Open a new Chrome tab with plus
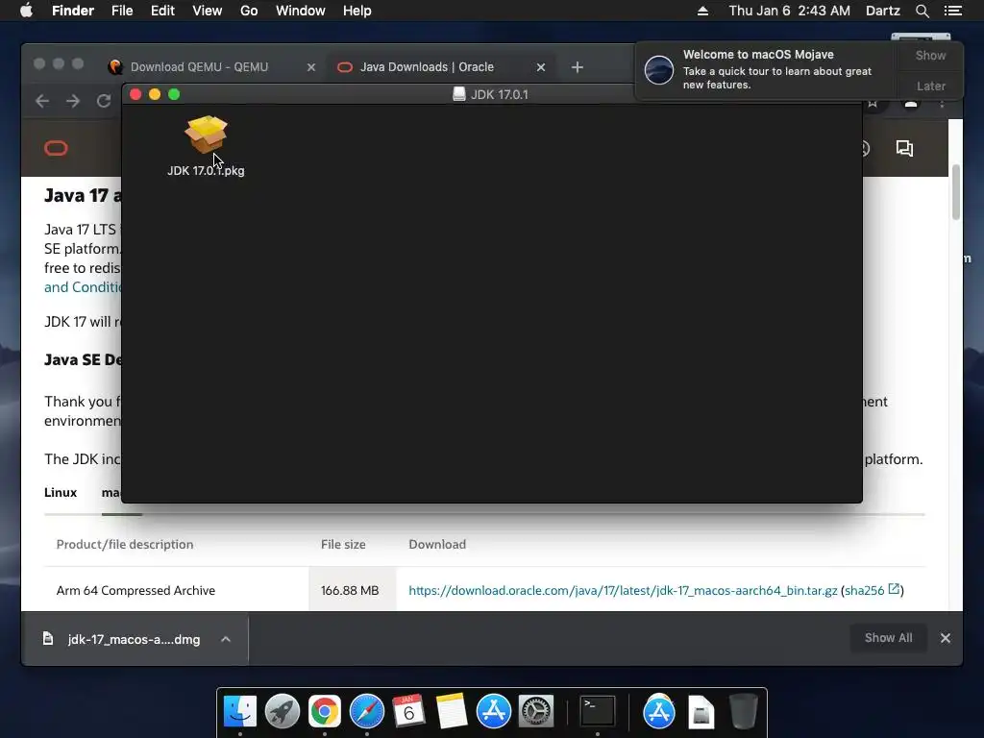984x738 pixels. (578, 67)
